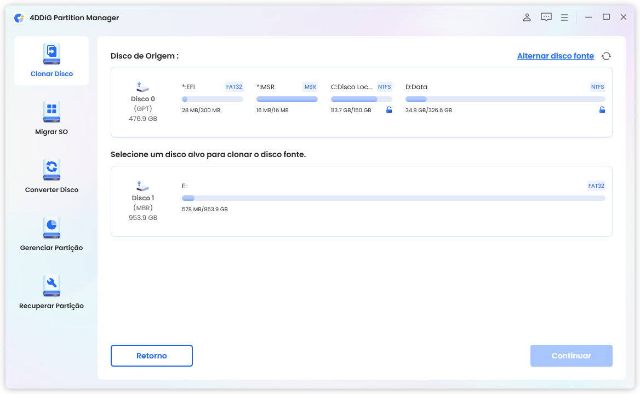Open the hamburger menu

pos(564,18)
